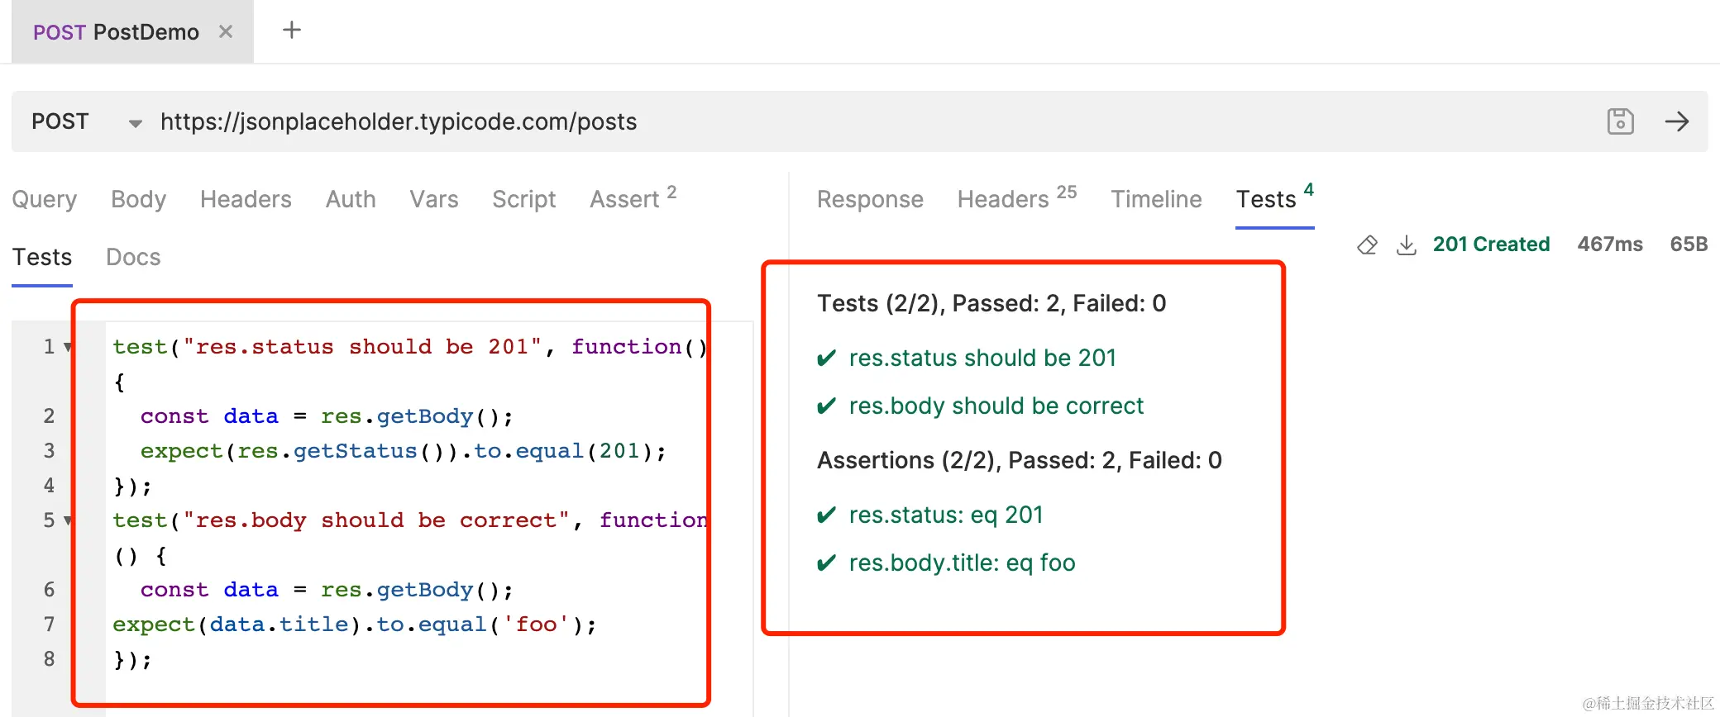This screenshot has height=717, width=1720.
Task: Select the Vars tab
Action: (433, 199)
